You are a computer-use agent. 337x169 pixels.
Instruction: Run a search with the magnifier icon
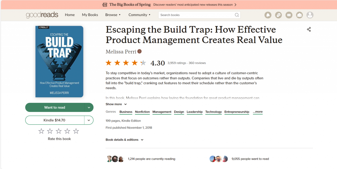point(236,15)
